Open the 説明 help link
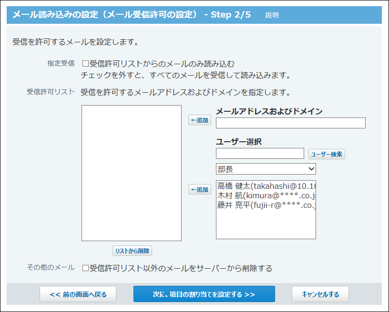Image resolution: width=389 pixels, height=312 pixels. pos(272,15)
